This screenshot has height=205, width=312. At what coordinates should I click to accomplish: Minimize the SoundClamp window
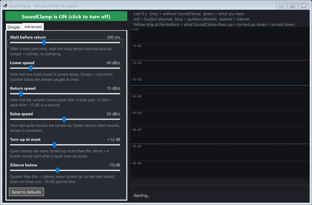(x=281, y=6)
